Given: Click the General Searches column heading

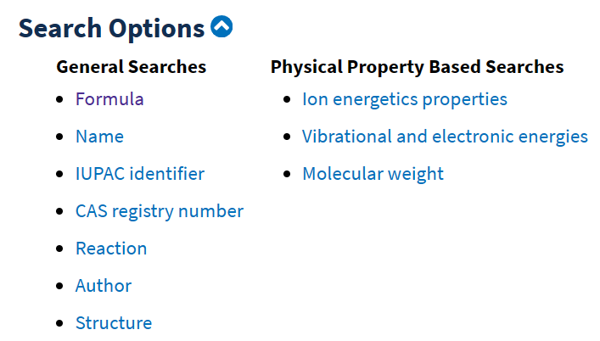Looking at the screenshot, I should tap(131, 66).
